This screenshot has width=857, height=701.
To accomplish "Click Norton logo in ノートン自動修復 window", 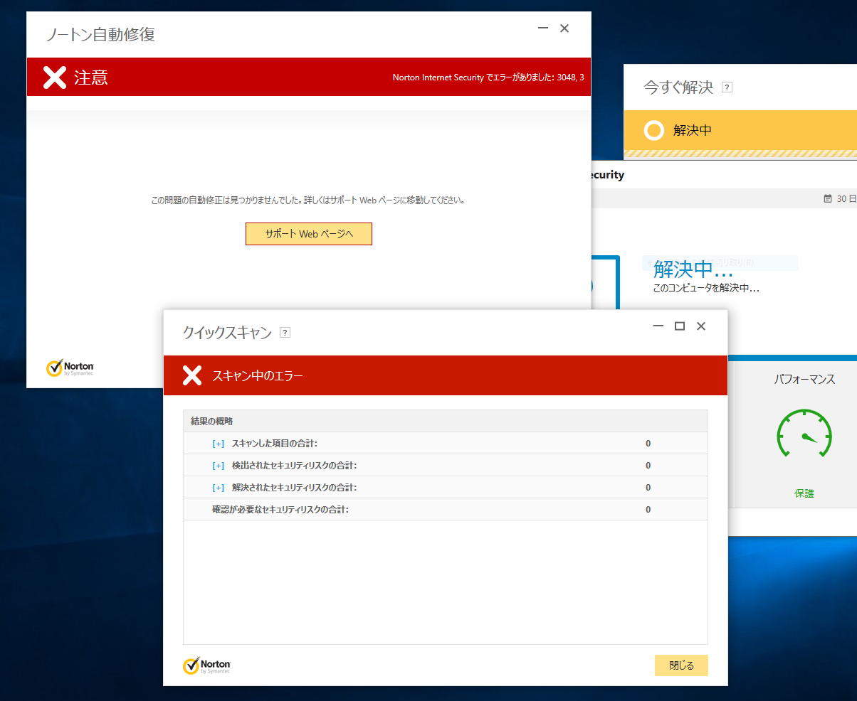I will click(x=70, y=368).
